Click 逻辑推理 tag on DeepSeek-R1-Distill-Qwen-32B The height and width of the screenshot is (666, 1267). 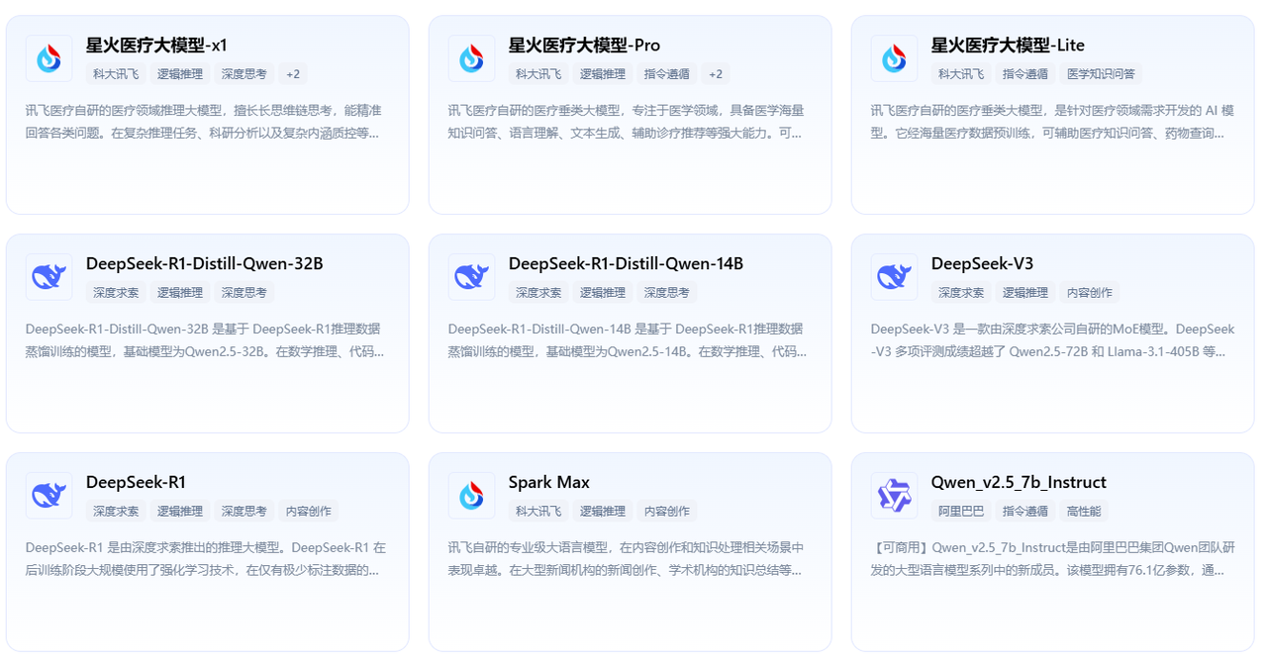pos(180,293)
